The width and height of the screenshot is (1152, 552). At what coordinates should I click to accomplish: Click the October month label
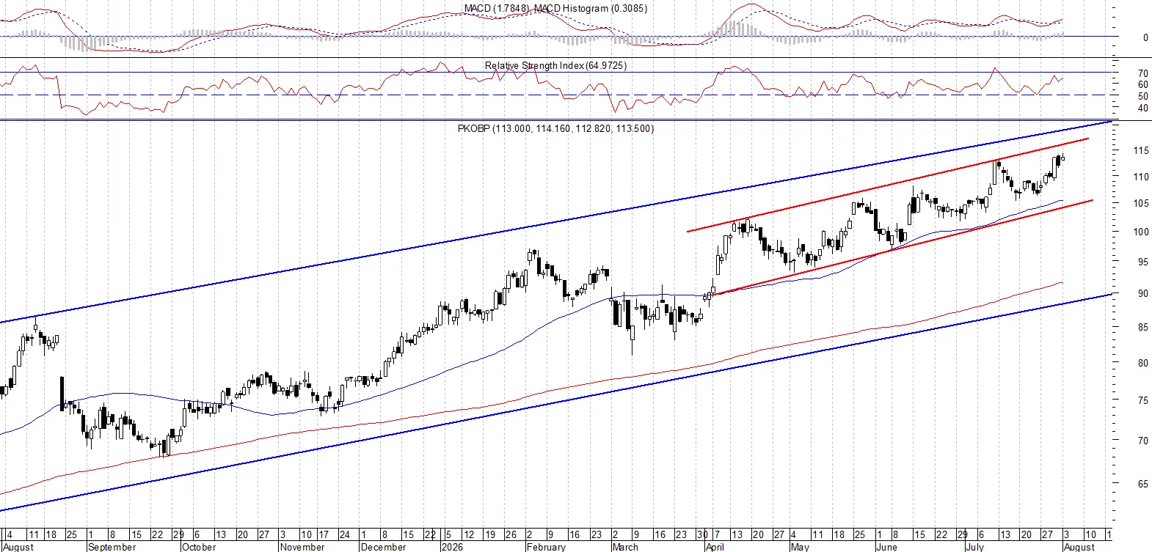tap(199, 547)
